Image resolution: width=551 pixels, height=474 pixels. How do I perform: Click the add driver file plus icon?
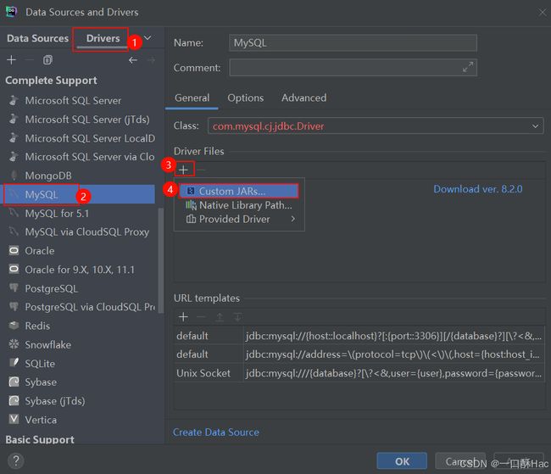point(183,170)
